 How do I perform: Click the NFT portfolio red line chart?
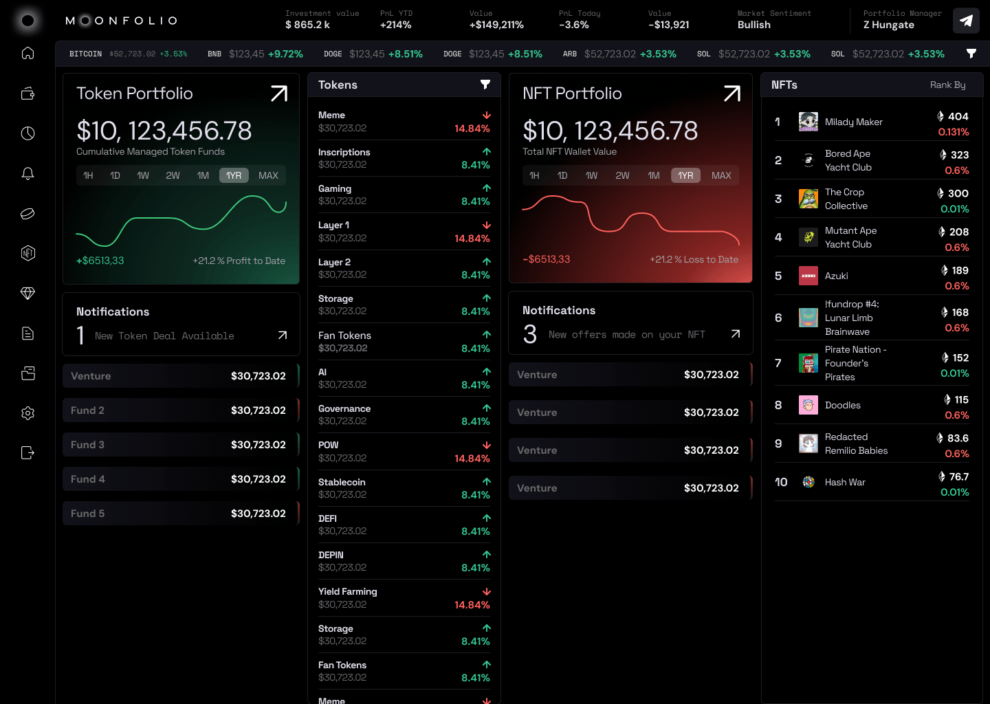pyautogui.click(x=630, y=219)
